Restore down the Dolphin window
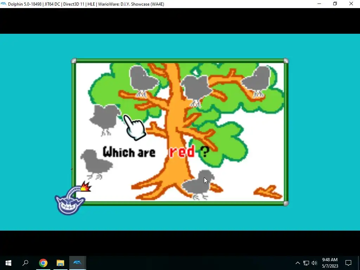 tap(335, 4)
